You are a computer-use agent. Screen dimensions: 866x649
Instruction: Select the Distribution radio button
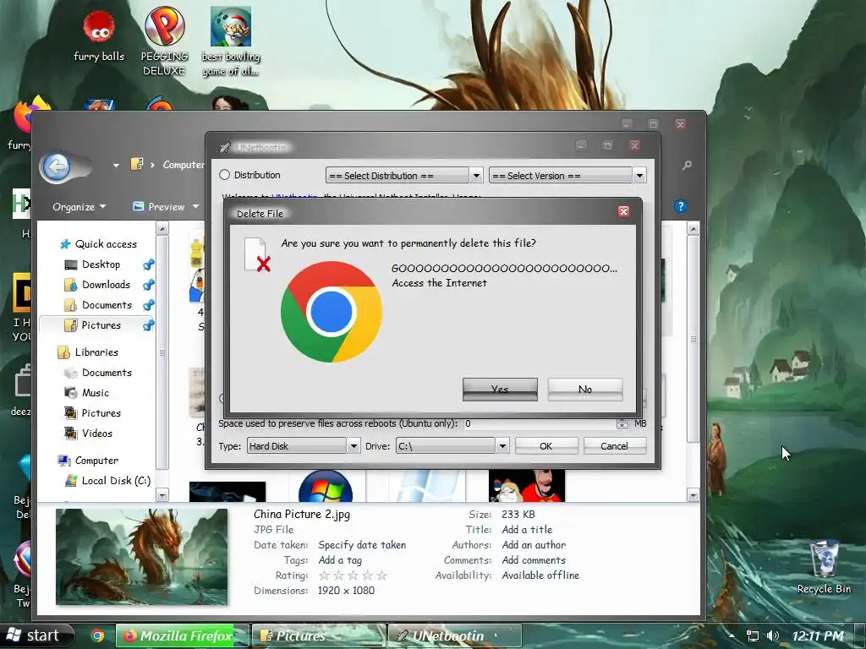point(224,175)
